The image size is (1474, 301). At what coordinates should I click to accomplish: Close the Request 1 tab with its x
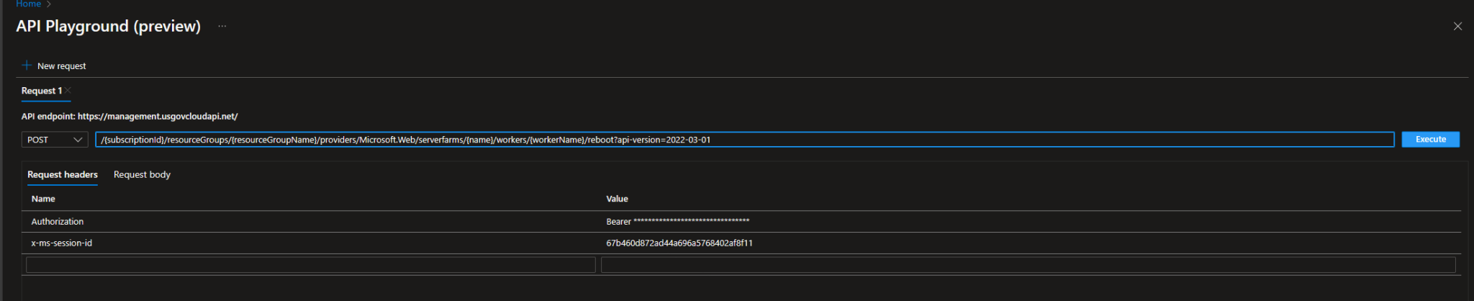[68, 91]
